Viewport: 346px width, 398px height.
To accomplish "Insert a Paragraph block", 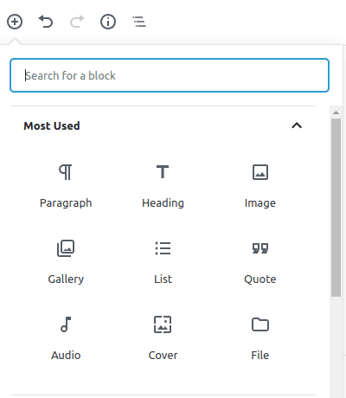I will [66, 185].
